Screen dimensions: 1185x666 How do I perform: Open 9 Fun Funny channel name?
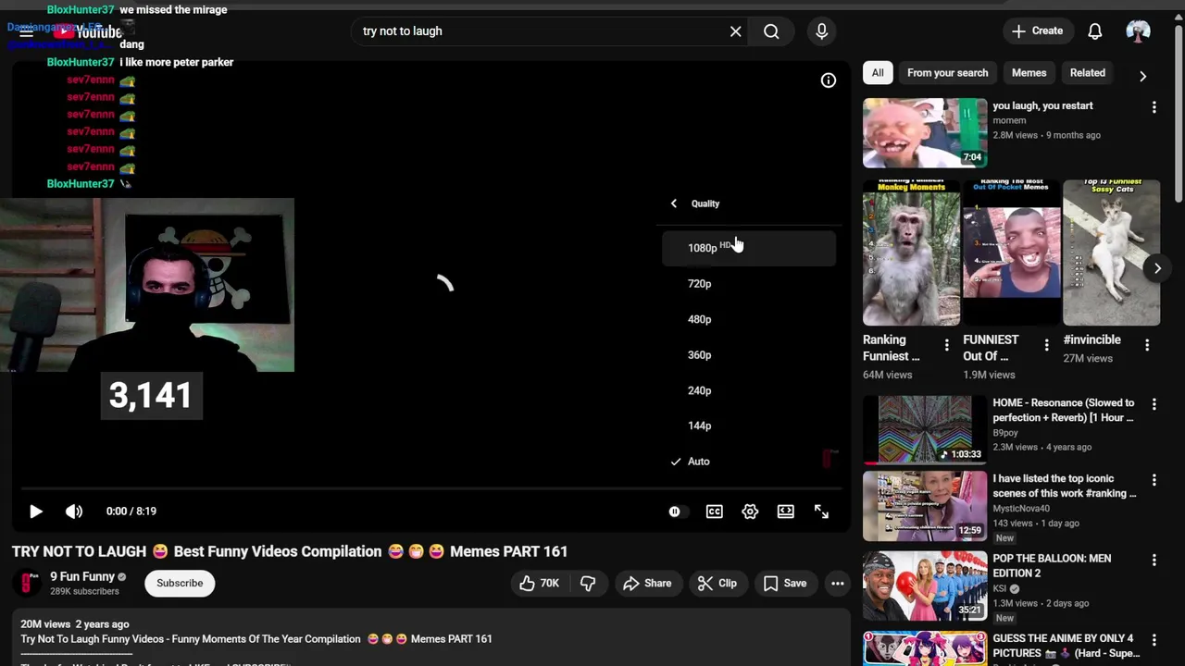tap(82, 576)
